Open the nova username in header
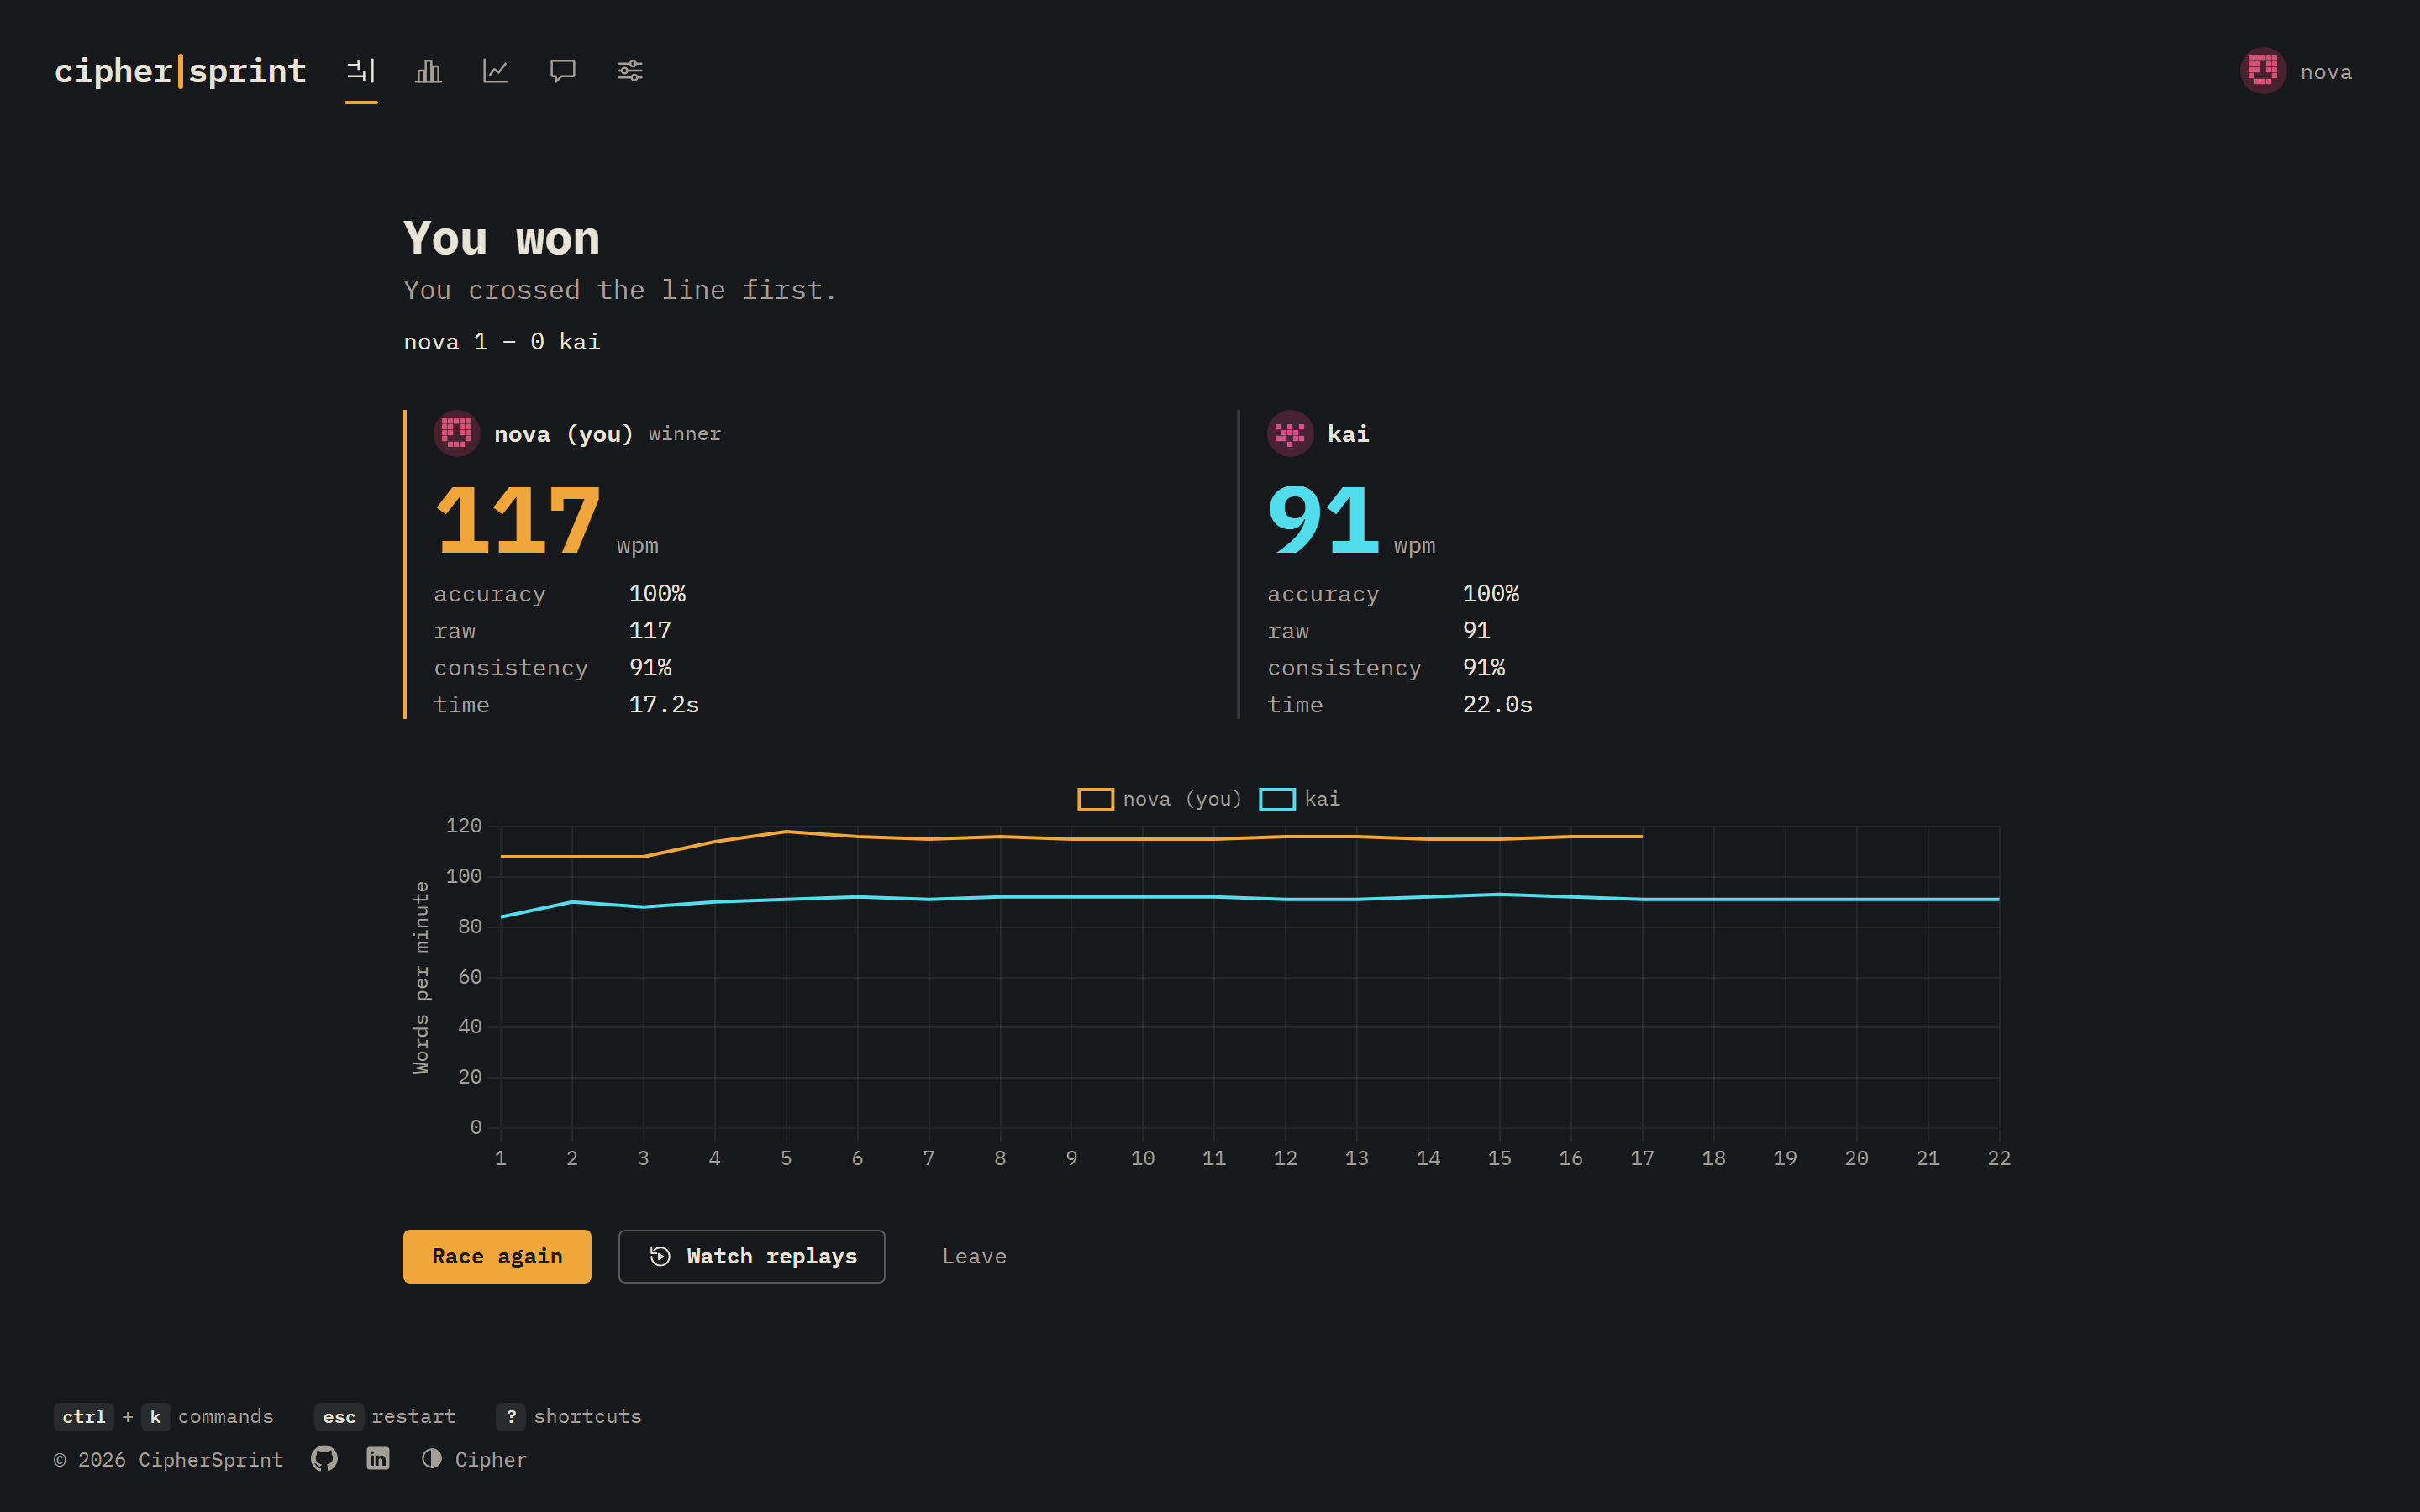This screenshot has height=1512, width=2420. point(2326,72)
